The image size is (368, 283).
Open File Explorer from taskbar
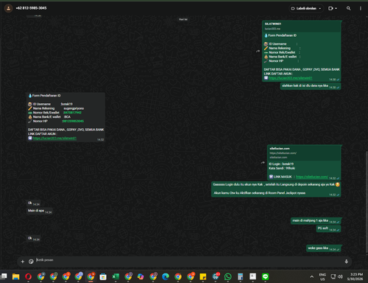(16, 277)
